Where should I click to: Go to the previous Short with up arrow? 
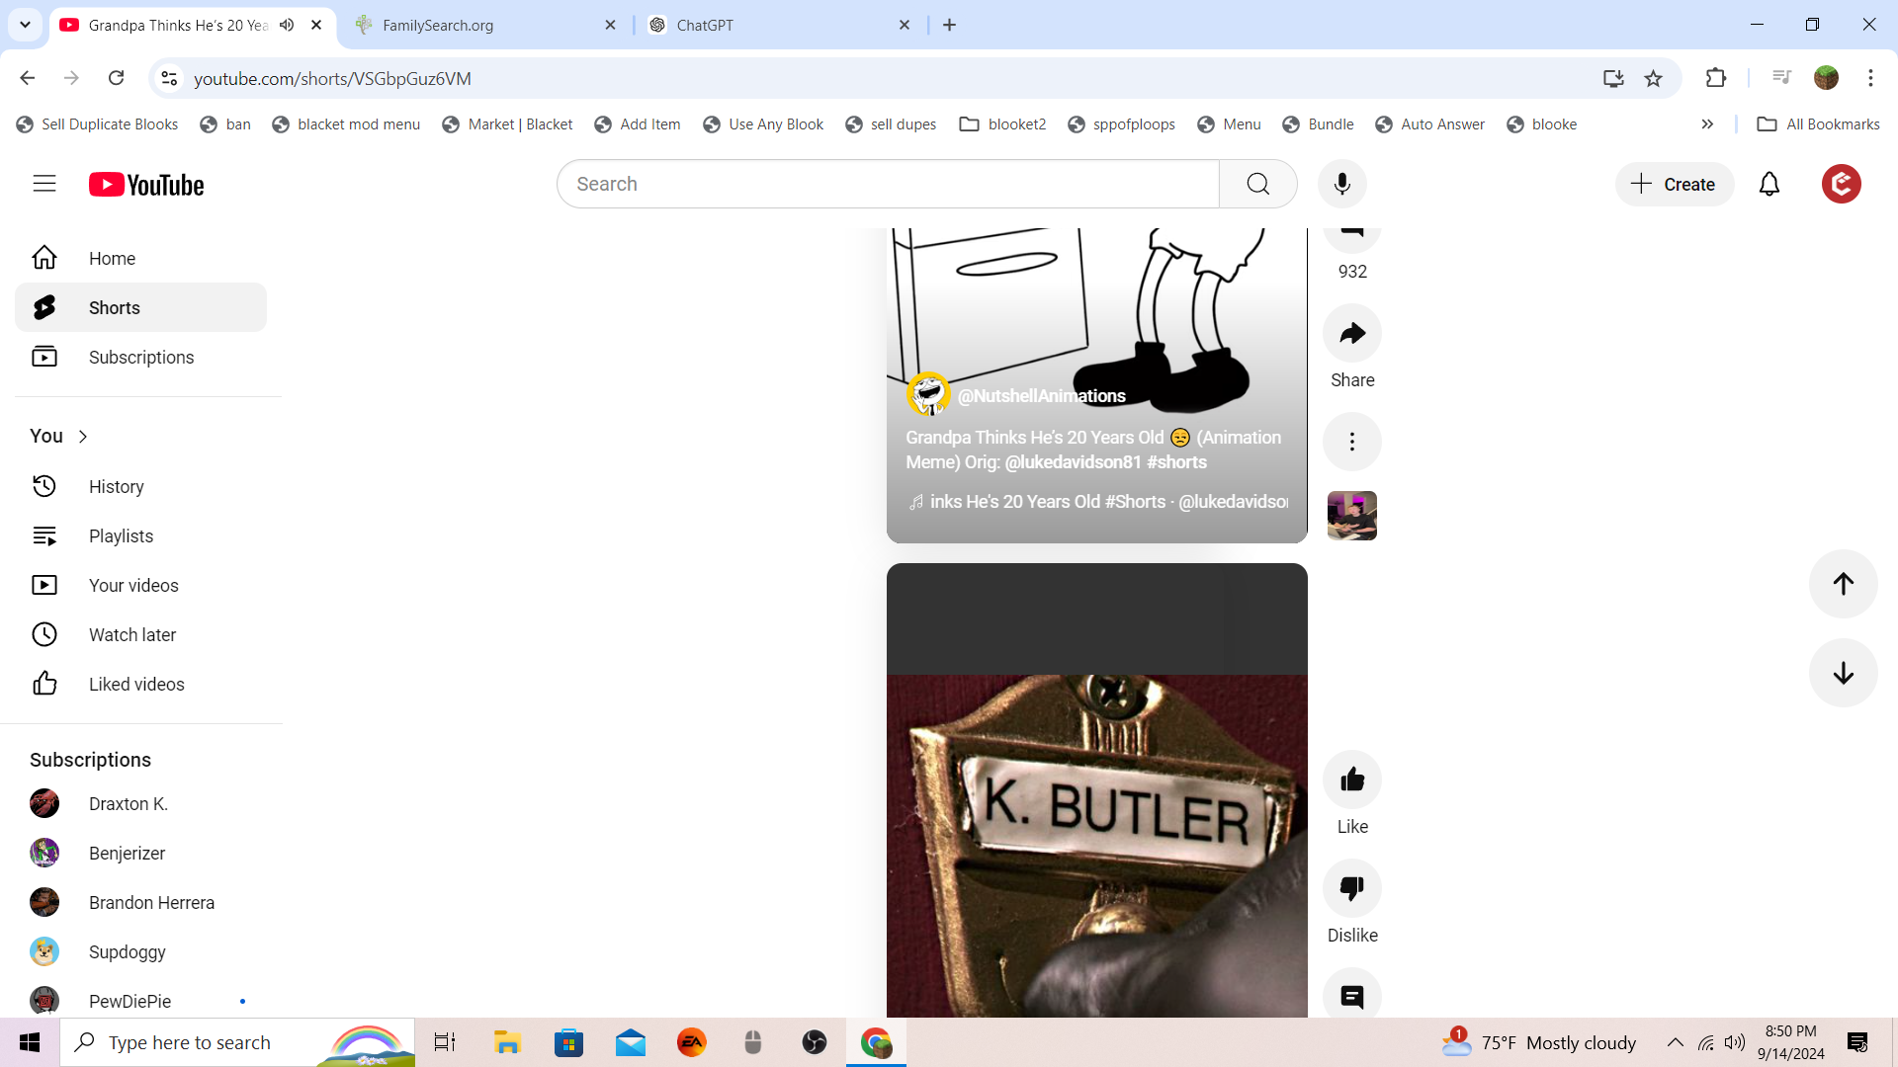tap(1843, 584)
